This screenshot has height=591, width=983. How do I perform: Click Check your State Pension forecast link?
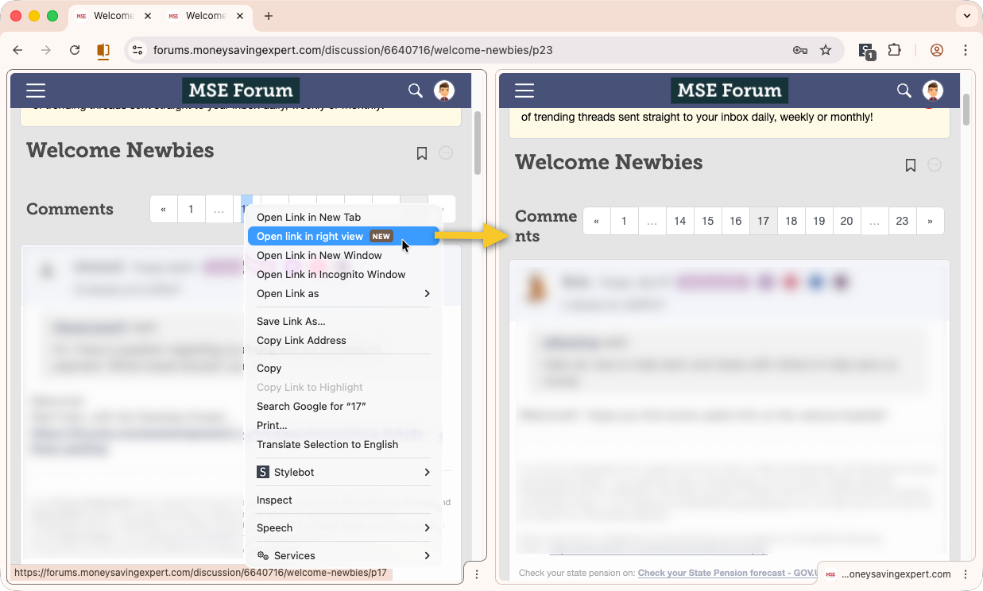tap(727, 573)
